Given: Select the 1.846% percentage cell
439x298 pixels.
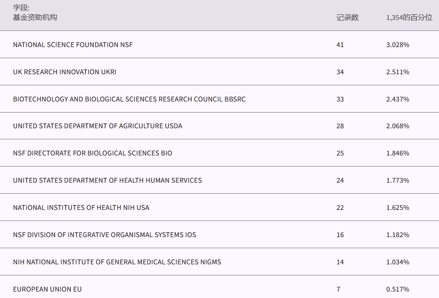Looking at the screenshot, I should click(397, 153).
